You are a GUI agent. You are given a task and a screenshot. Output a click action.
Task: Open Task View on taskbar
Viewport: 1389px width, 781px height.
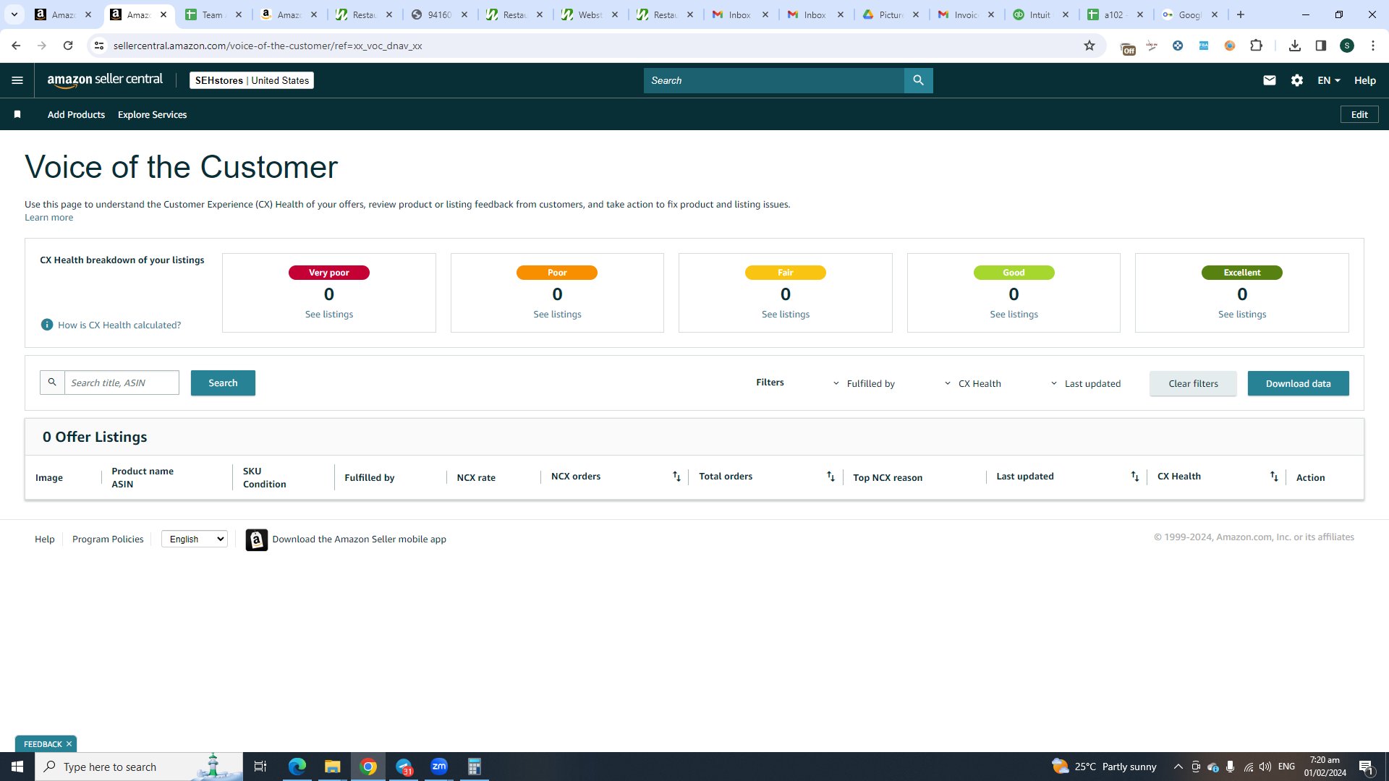click(x=260, y=767)
